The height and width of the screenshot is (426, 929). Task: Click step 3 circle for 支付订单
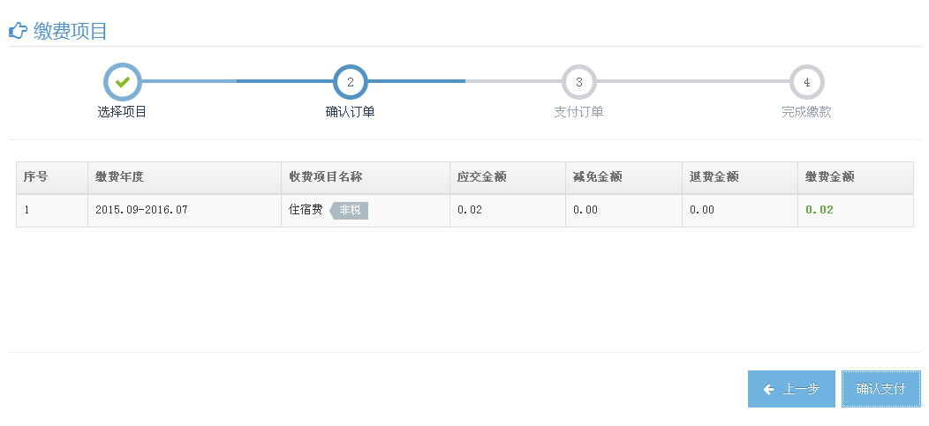578,82
